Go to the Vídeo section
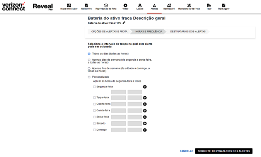 [125, 7]
